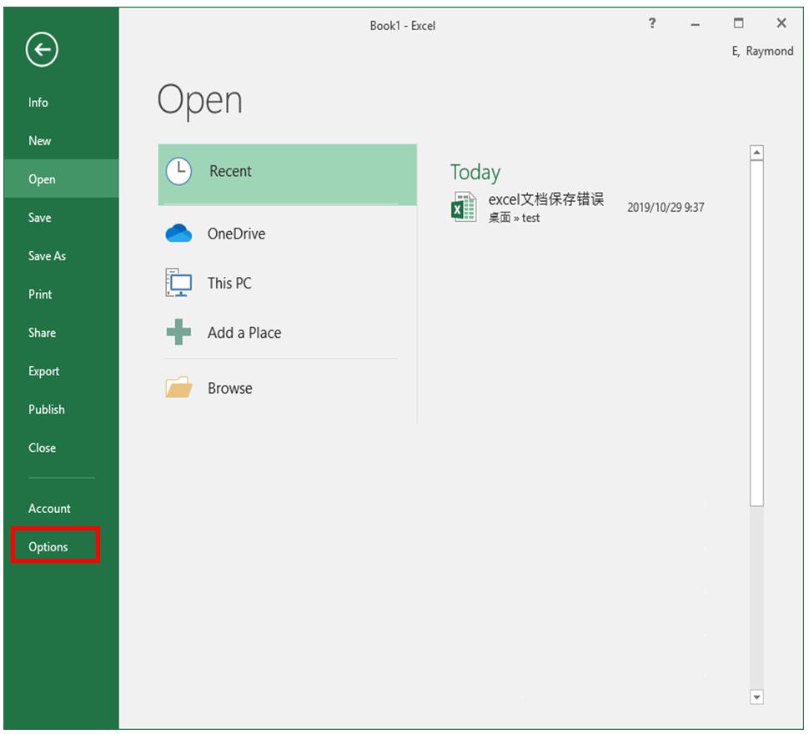This screenshot has height=734, width=809.
Task: Open the Options menu item
Action: click(x=48, y=547)
